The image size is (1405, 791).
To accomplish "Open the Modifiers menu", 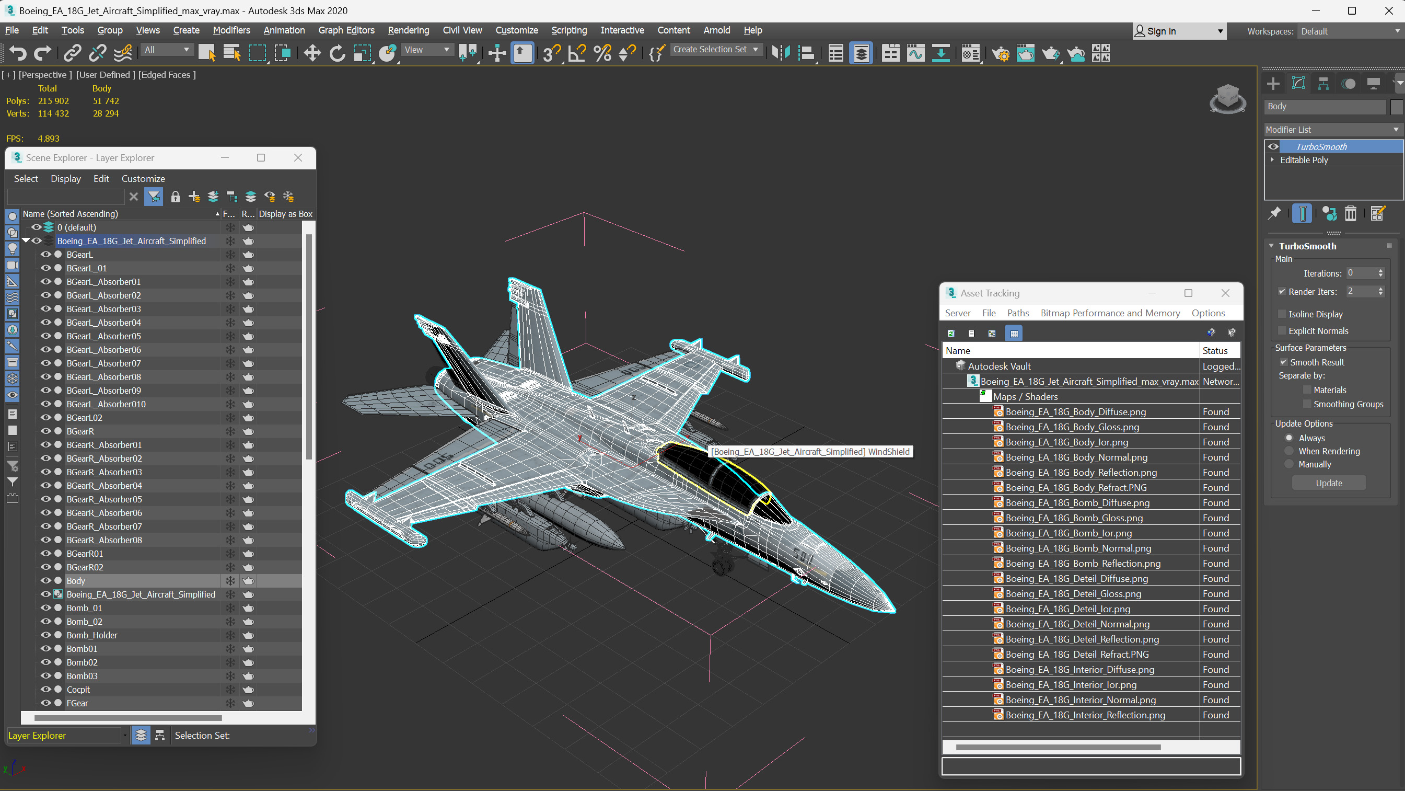I will click(231, 30).
